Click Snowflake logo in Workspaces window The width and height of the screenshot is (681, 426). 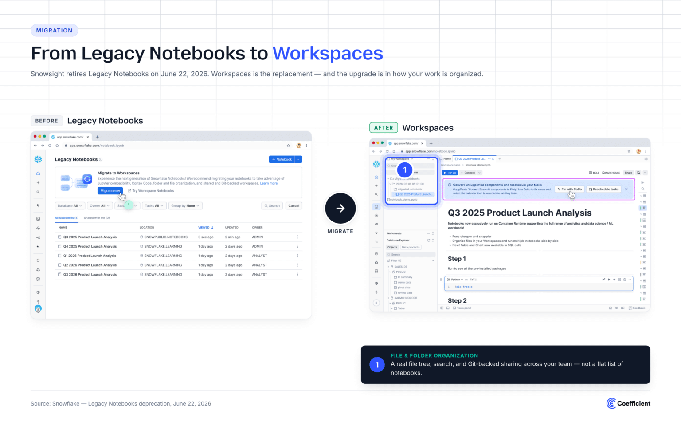point(376,164)
